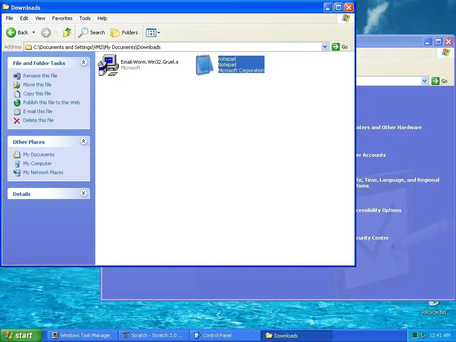Open the Edit menu
This screenshot has width=456, height=342.
point(24,18)
